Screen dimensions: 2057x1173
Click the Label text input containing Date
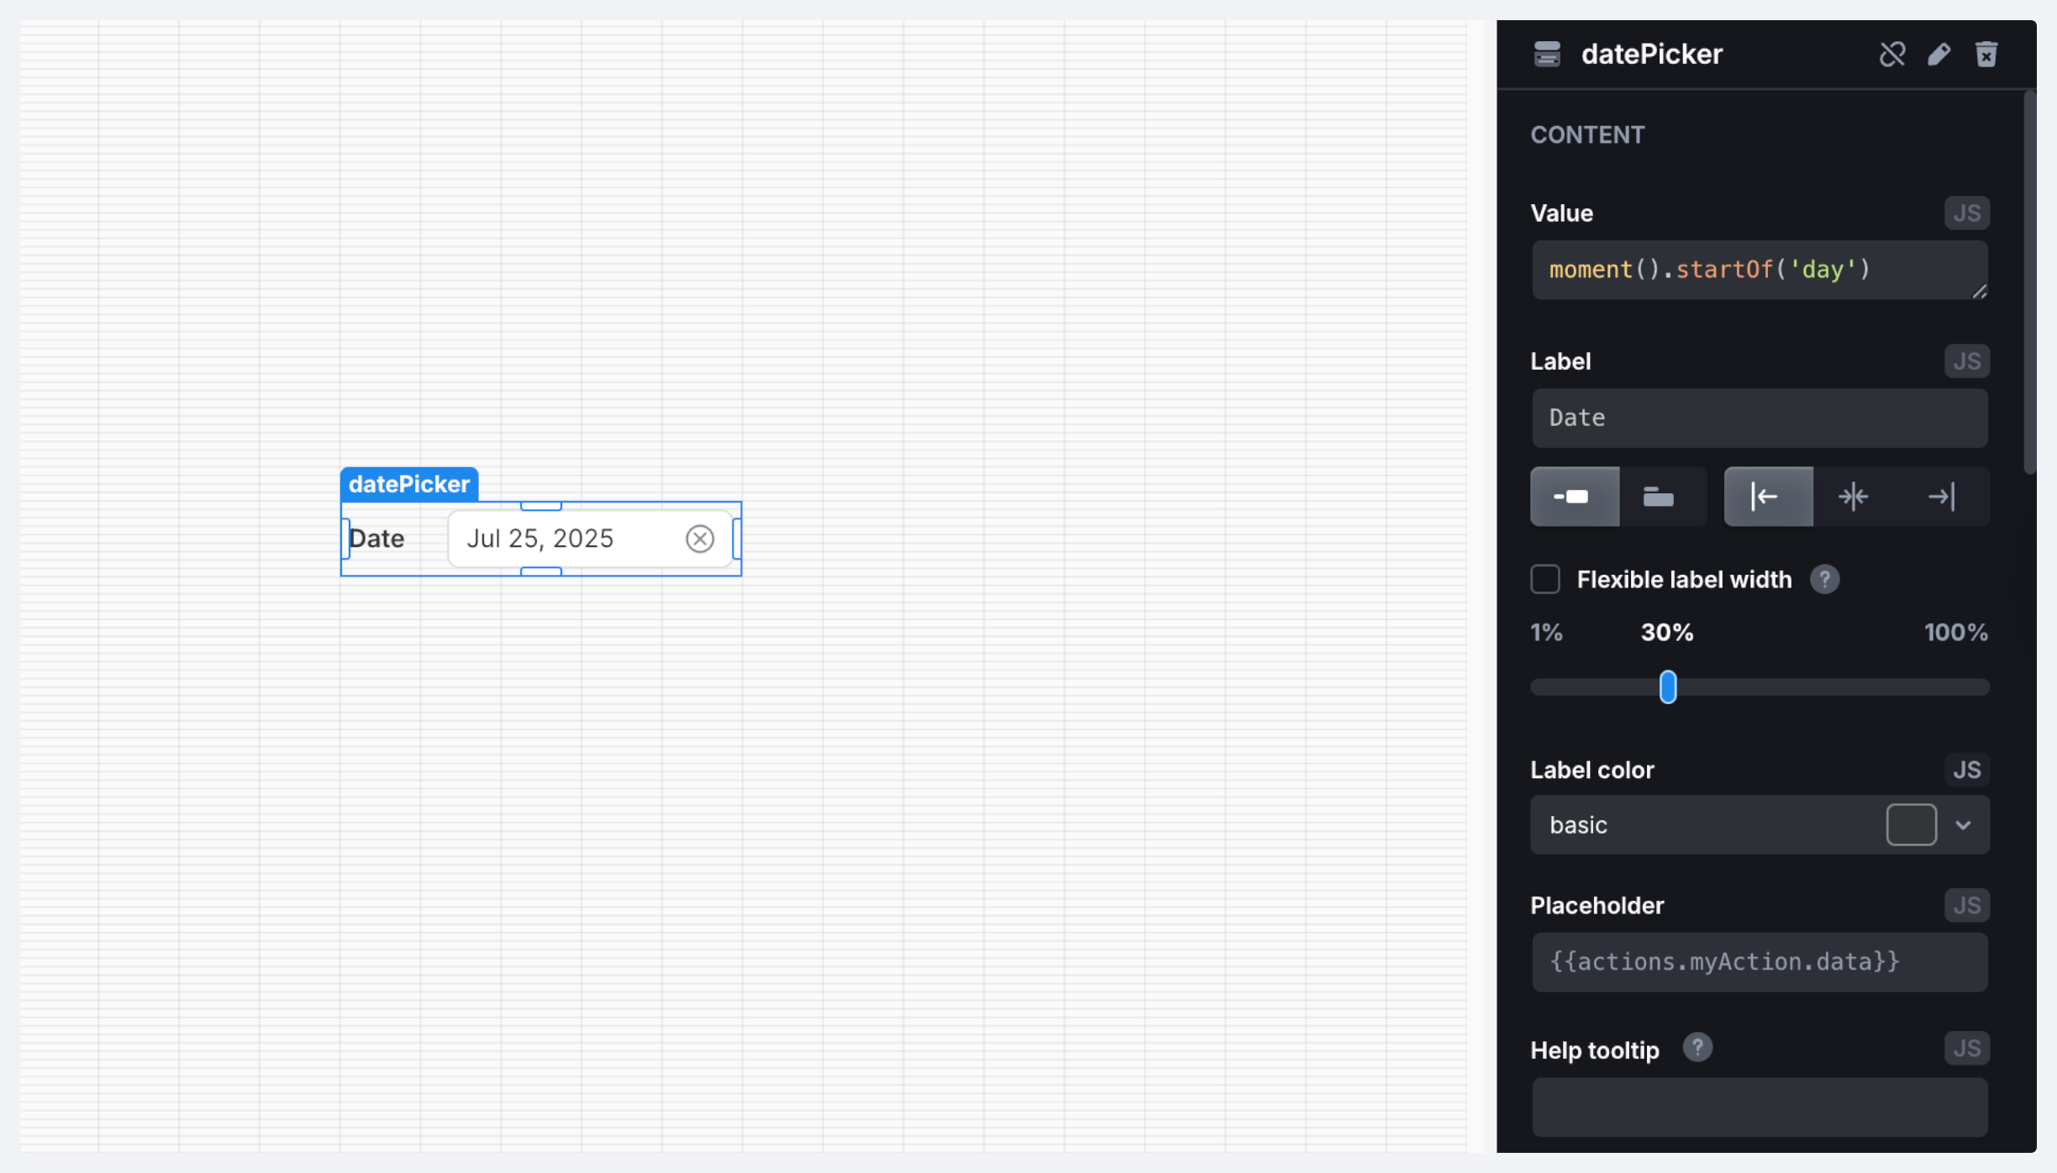coord(1759,418)
